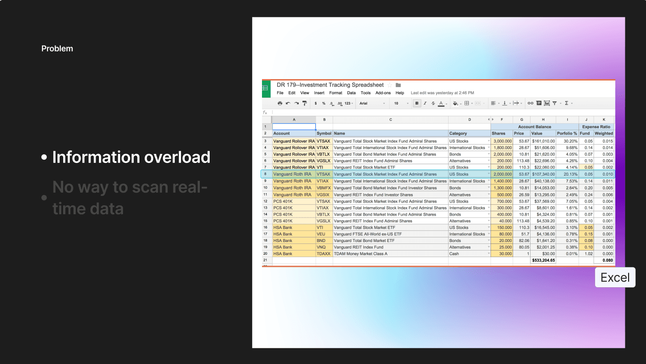
Task: Open the Add-ons menu
Action: pos(383,93)
